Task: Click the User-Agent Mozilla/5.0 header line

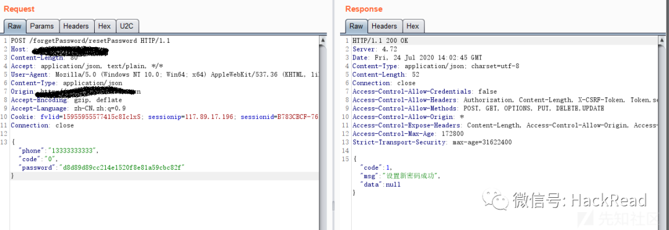Action: (x=164, y=74)
